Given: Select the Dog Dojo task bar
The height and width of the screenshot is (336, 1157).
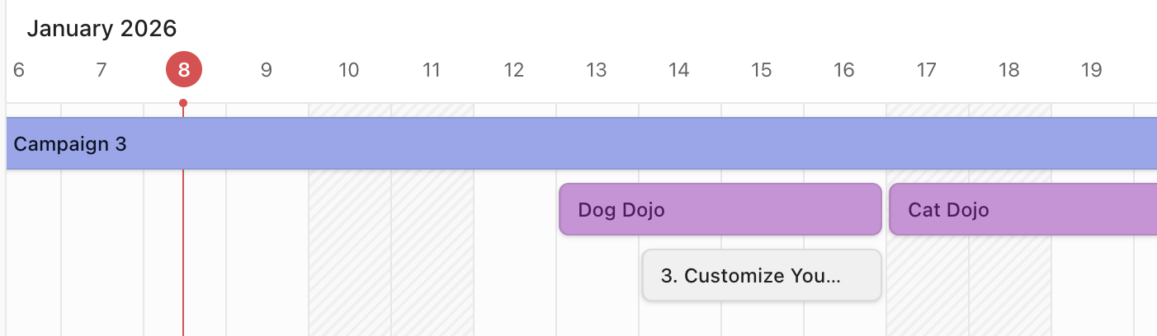Looking at the screenshot, I should click(x=720, y=209).
